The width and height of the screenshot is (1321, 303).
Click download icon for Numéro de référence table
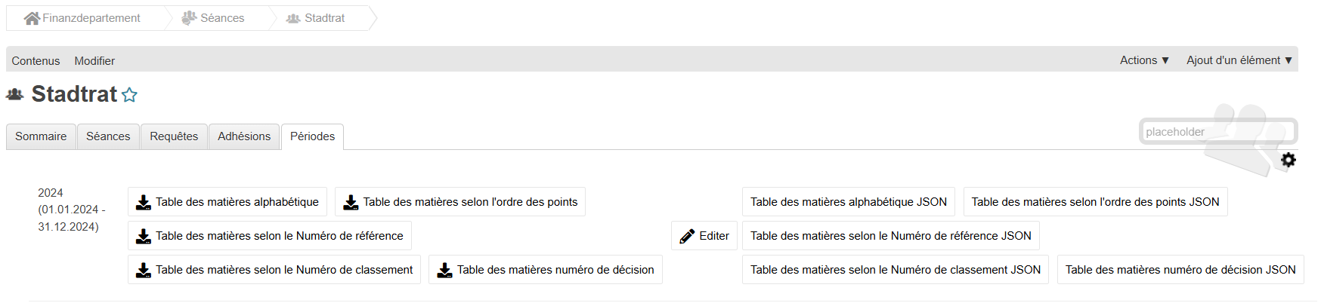click(143, 236)
